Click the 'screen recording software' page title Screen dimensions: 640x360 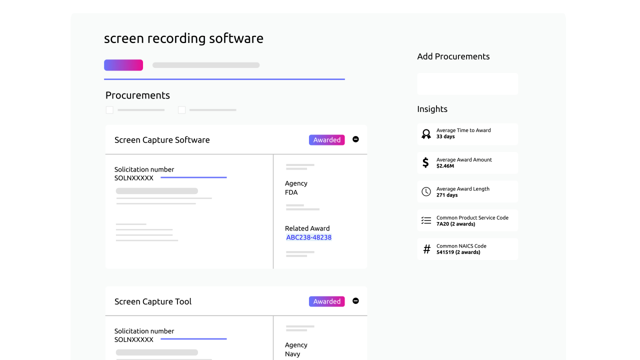point(183,38)
